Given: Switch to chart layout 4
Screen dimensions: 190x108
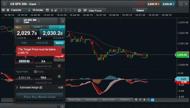Looking at the screenshot, I should [x=70, y=10].
